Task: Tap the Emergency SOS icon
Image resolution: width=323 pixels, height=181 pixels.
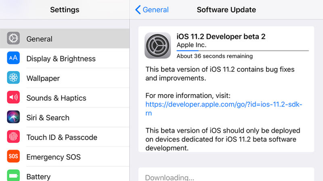Action: (13, 156)
